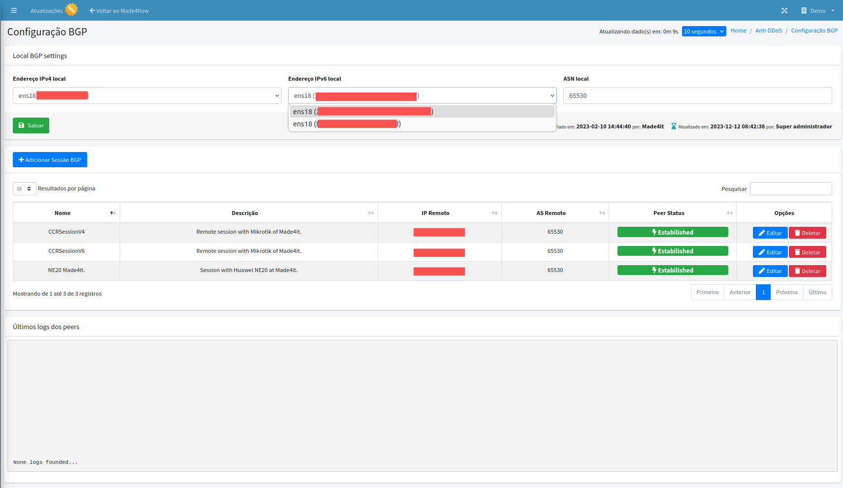Click the Atualizações new badge icon
Image resolution: width=843 pixels, height=488 pixels.
(71, 9)
